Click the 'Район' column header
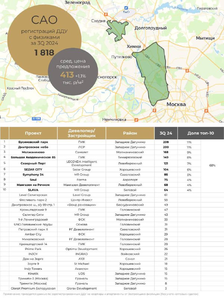This screenshot has width=224, height=298. point(130,133)
